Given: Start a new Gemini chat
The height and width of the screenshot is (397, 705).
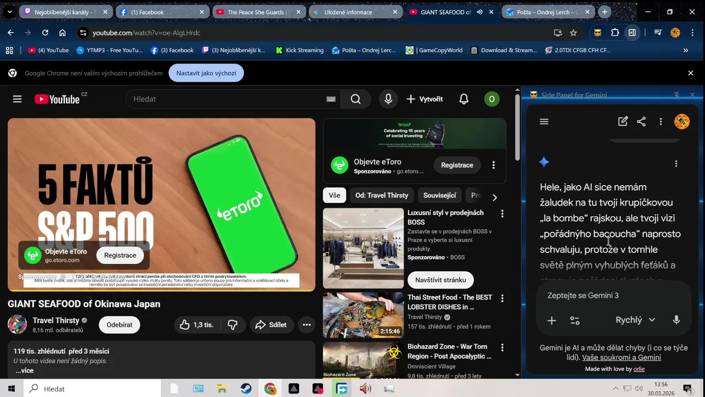Looking at the screenshot, I should [623, 122].
